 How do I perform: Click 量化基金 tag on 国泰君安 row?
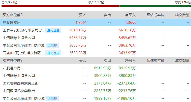(x=53, y=30)
